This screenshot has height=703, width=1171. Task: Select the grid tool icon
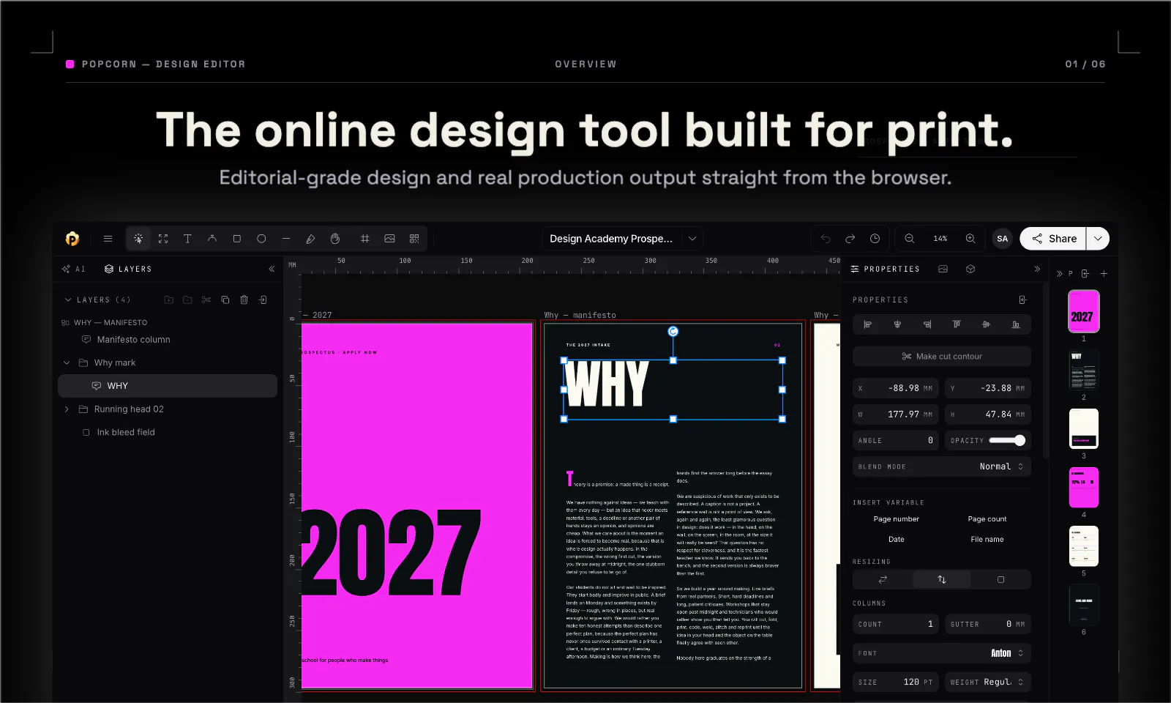tap(365, 239)
